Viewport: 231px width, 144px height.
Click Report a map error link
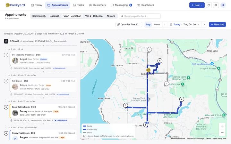click(x=219, y=139)
